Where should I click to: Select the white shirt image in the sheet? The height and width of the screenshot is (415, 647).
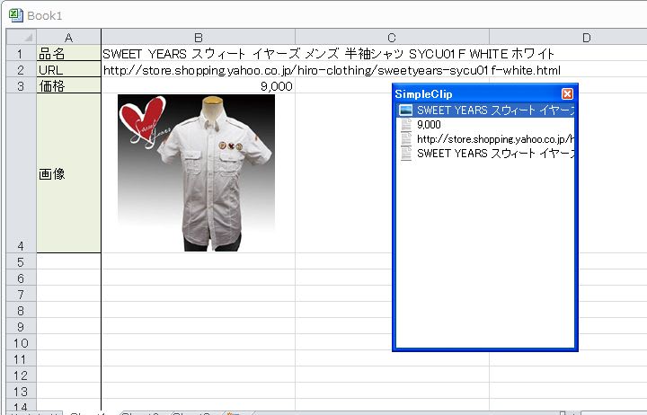pos(196,172)
